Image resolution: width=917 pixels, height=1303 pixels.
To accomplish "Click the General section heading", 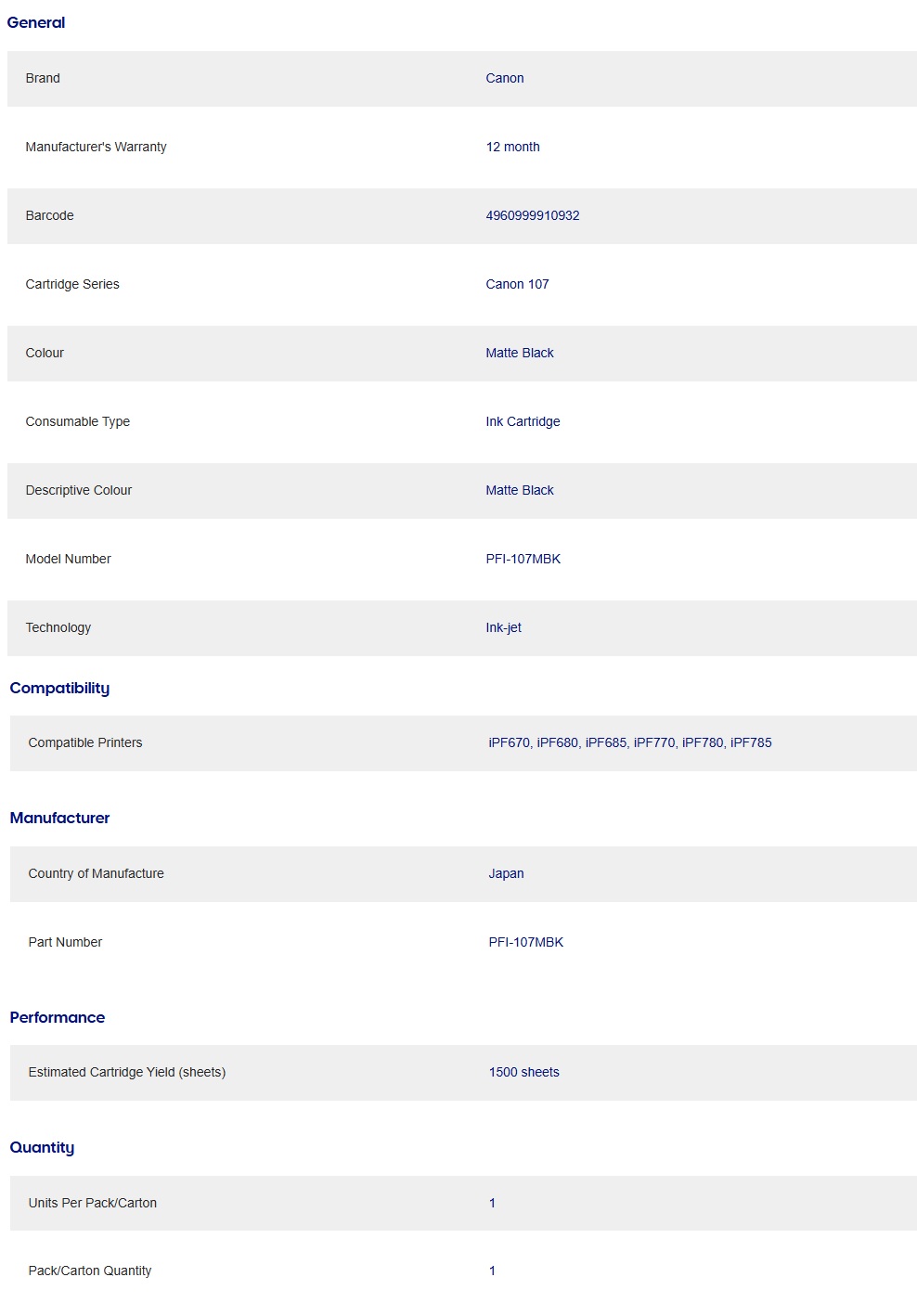I will click(36, 22).
